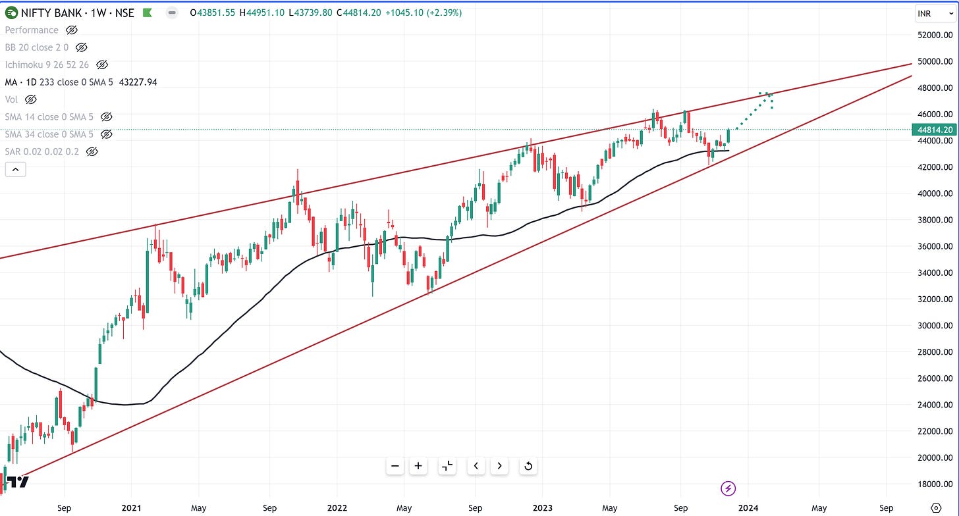This screenshot has width=959, height=516.
Task: Reset the chart view
Action: (528, 466)
